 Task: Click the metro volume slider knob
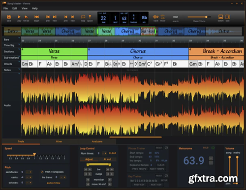(x=237, y=157)
